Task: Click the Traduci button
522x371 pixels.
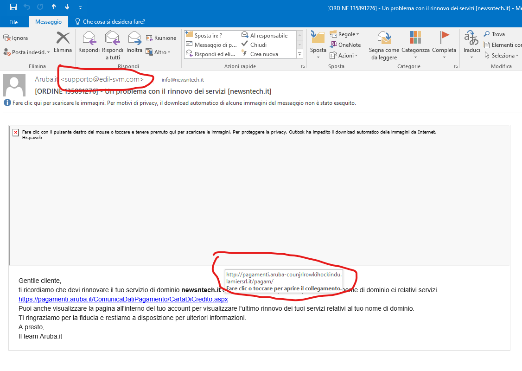Action: click(x=471, y=45)
